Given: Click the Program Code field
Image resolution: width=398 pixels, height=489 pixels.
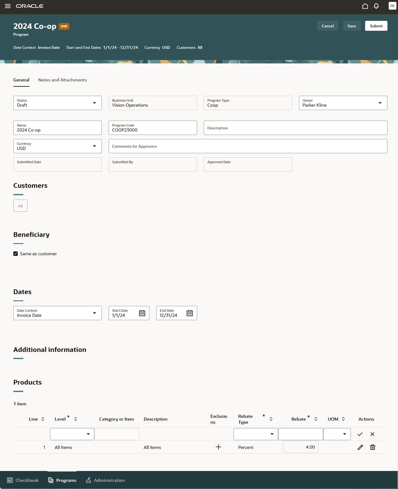Looking at the screenshot, I should [153, 128].
